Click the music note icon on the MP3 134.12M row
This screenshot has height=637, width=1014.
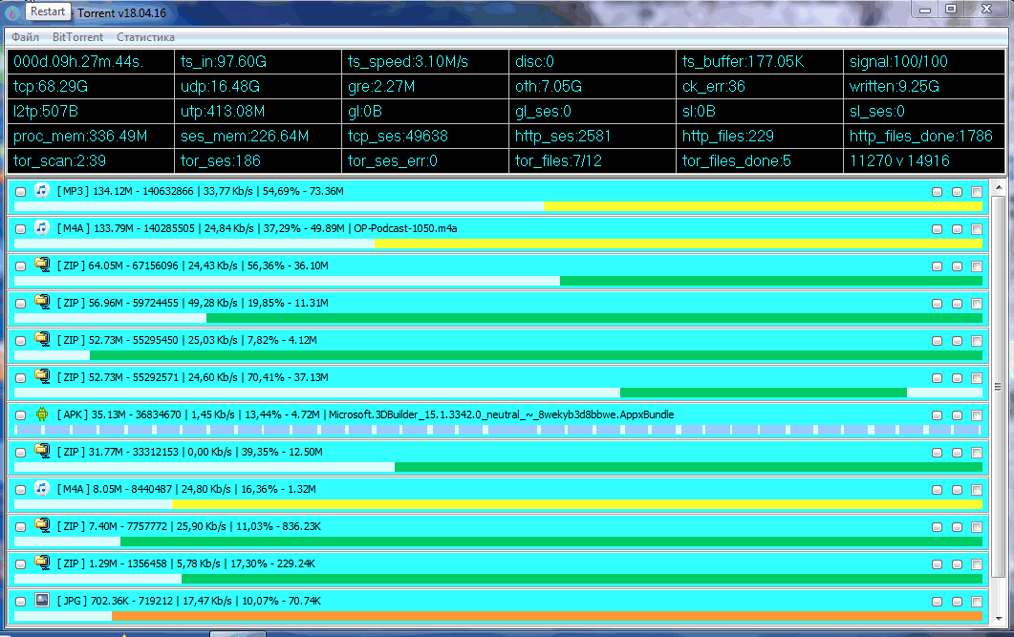tap(41, 191)
